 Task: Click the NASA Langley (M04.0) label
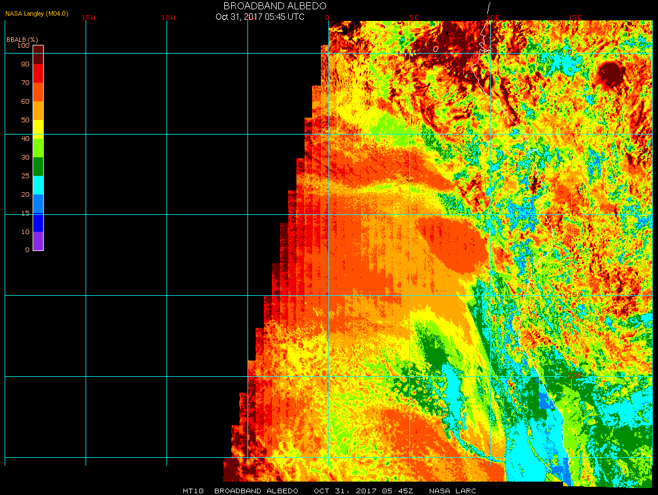[x=37, y=13]
